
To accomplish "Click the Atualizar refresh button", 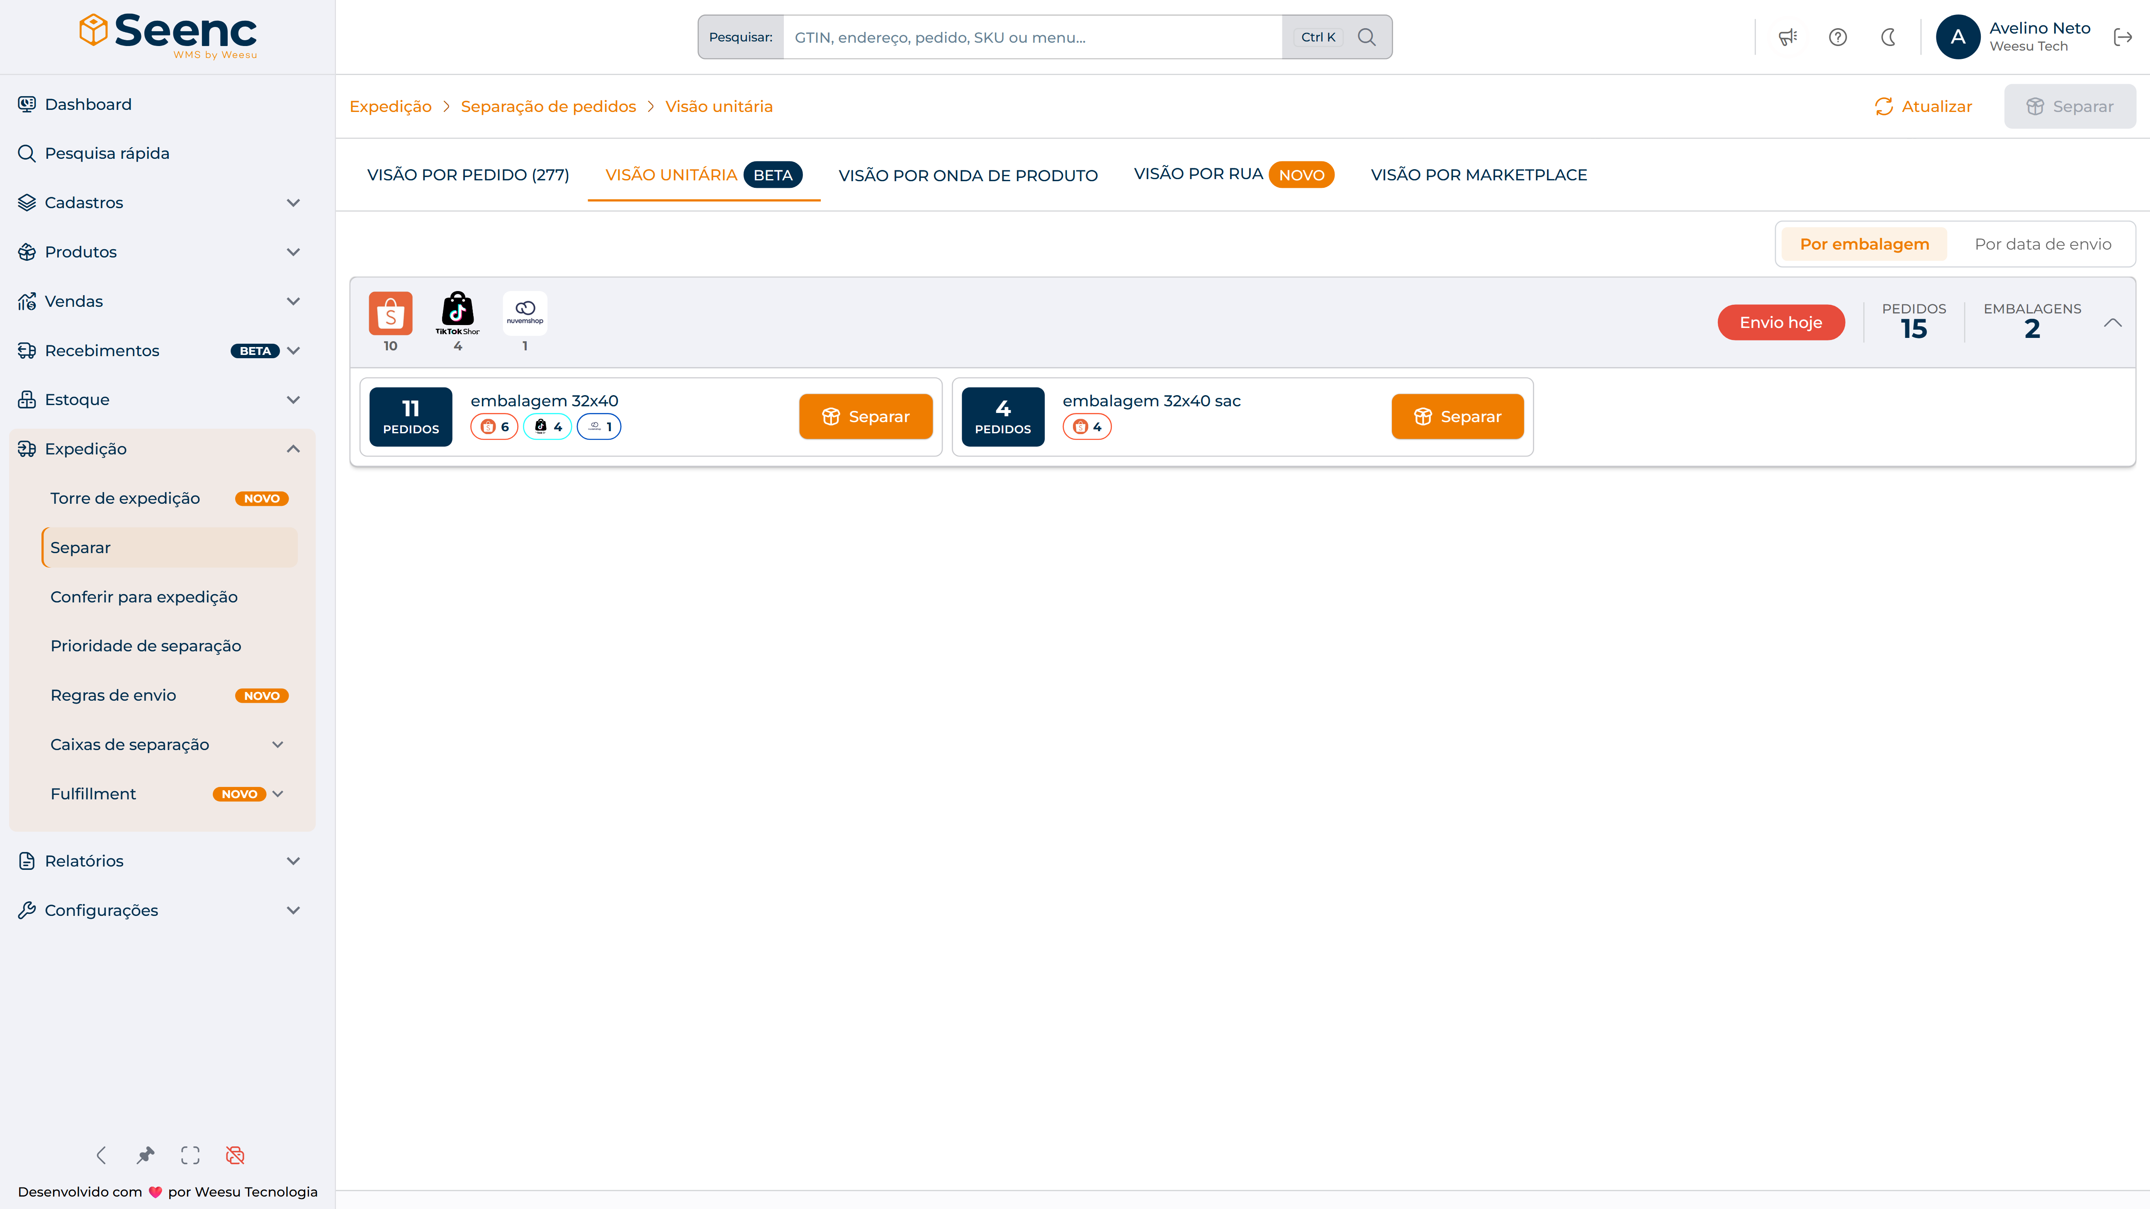I will click(1923, 107).
